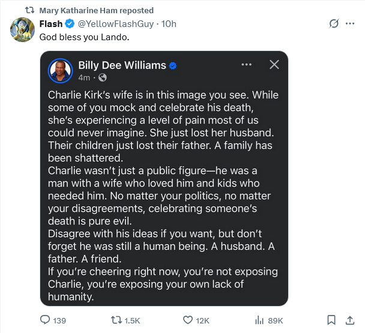
Task: Open the Flash display name link
Action: (x=50, y=23)
